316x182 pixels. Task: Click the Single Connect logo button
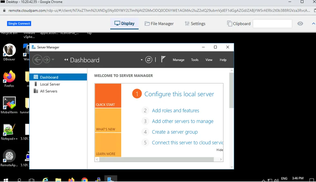pyautogui.click(x=19, y=24)
